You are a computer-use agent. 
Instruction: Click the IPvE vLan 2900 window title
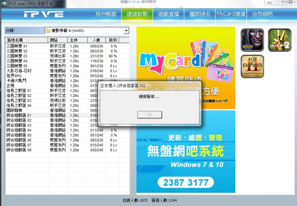tap(30, 3)
